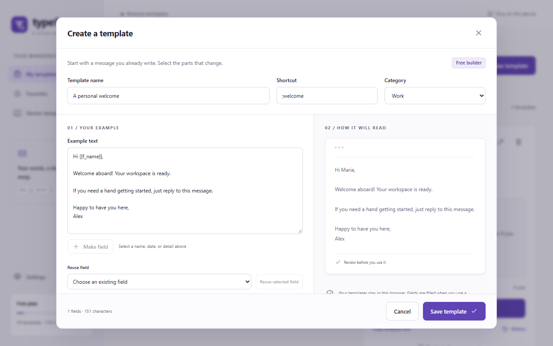Click the History link in the background page
Image resolution: width=553 pixels, height=346 pixels.
[x=514, y=329]
